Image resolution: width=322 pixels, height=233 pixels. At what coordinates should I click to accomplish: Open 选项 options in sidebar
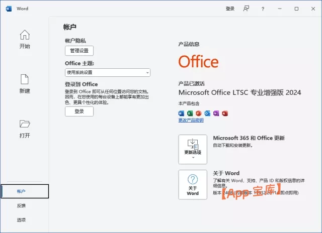(21, 220)
